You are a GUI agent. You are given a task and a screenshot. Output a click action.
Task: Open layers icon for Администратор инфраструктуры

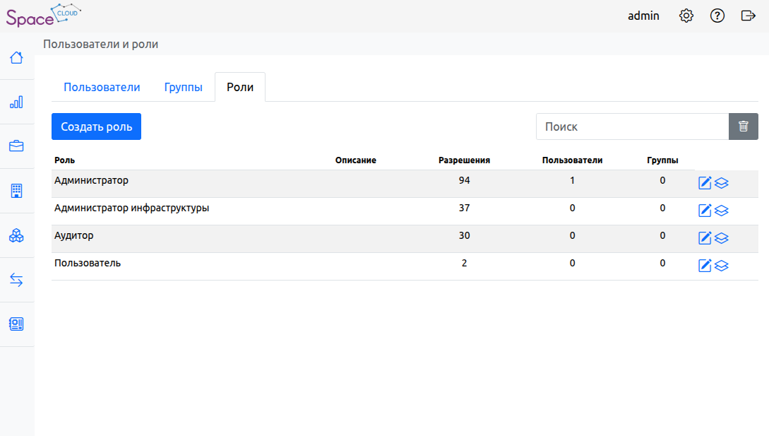coord(722,211)
